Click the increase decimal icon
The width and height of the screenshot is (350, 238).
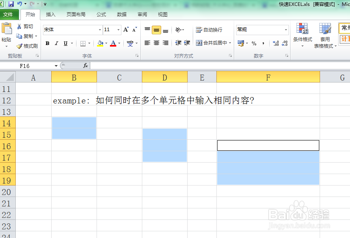point(276,43)
